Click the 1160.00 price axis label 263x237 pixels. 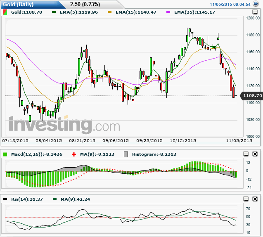[x=253, y=52]
